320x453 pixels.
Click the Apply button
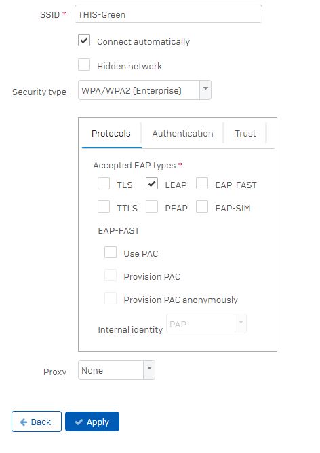pyautogui.click(x=92, y=422)
